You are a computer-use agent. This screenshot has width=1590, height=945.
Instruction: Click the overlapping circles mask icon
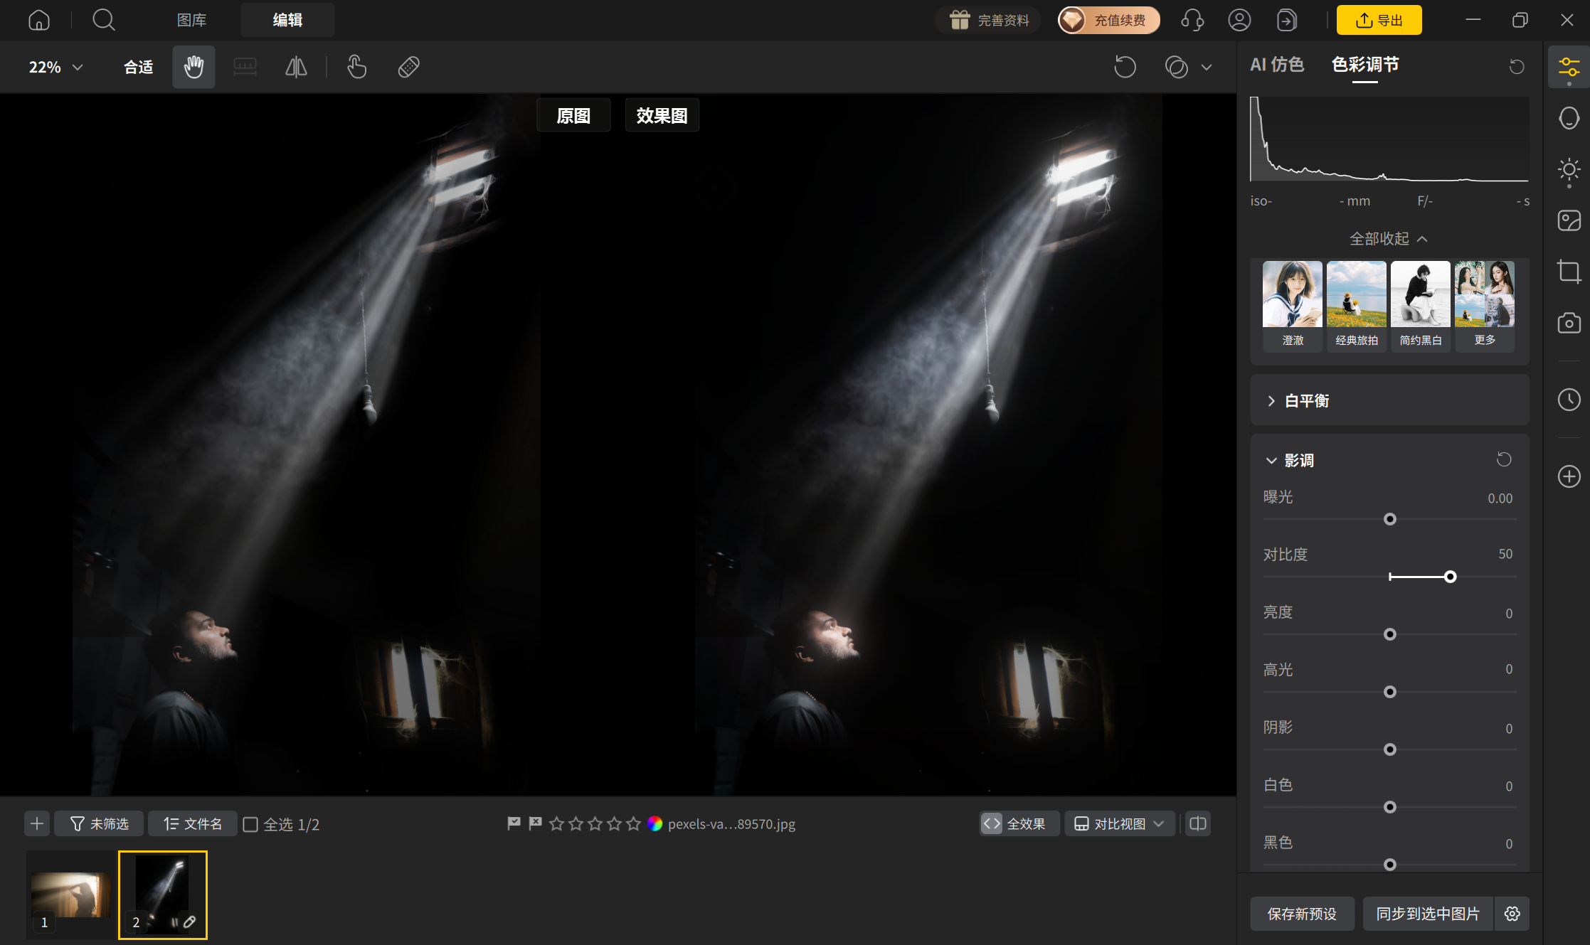click(1177, 67)
